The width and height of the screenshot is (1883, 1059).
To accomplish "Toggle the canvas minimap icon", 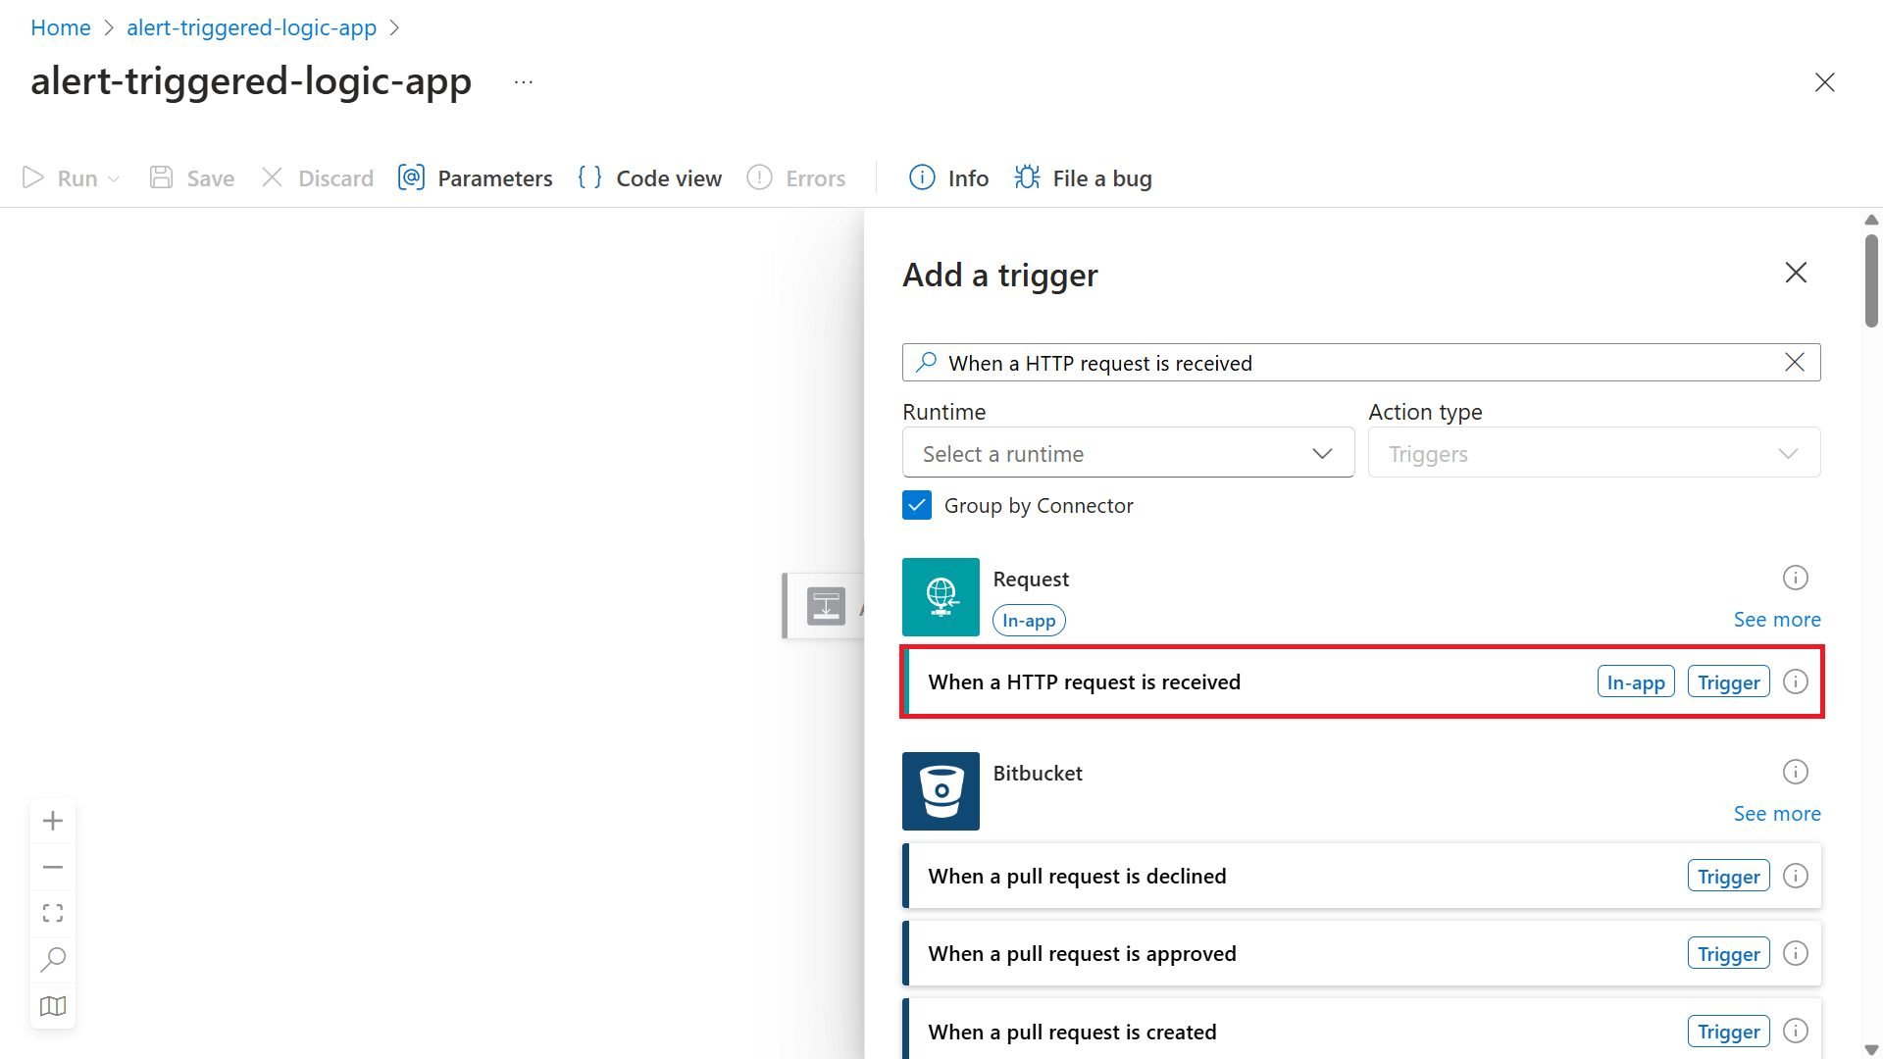I will coord(53,1006).
